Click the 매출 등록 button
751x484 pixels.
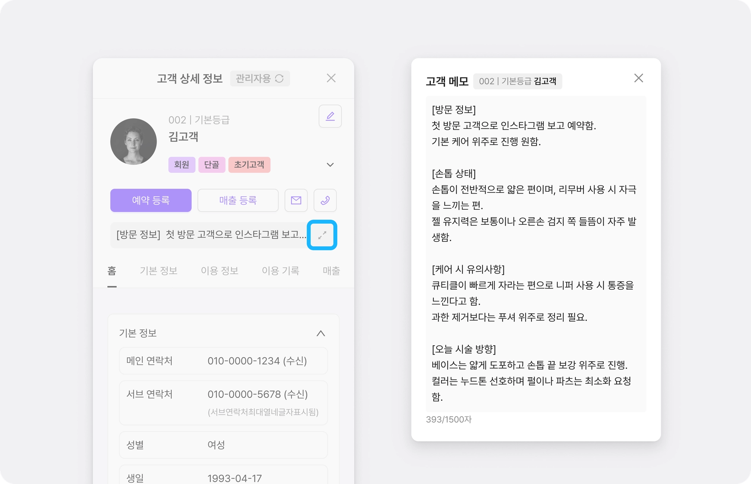click(x=238, y=200)
